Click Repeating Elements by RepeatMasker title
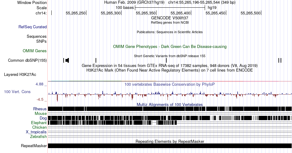Viewport: 292px width, 153px height. click(170, 141)
